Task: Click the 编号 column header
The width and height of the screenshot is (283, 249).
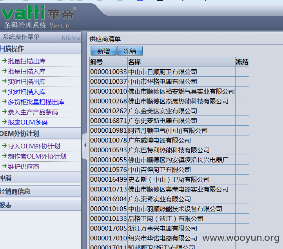Action: (109, 62)
